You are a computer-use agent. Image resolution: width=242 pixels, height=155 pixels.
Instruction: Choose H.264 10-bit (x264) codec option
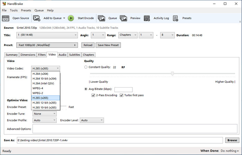[x=46, y=79]
